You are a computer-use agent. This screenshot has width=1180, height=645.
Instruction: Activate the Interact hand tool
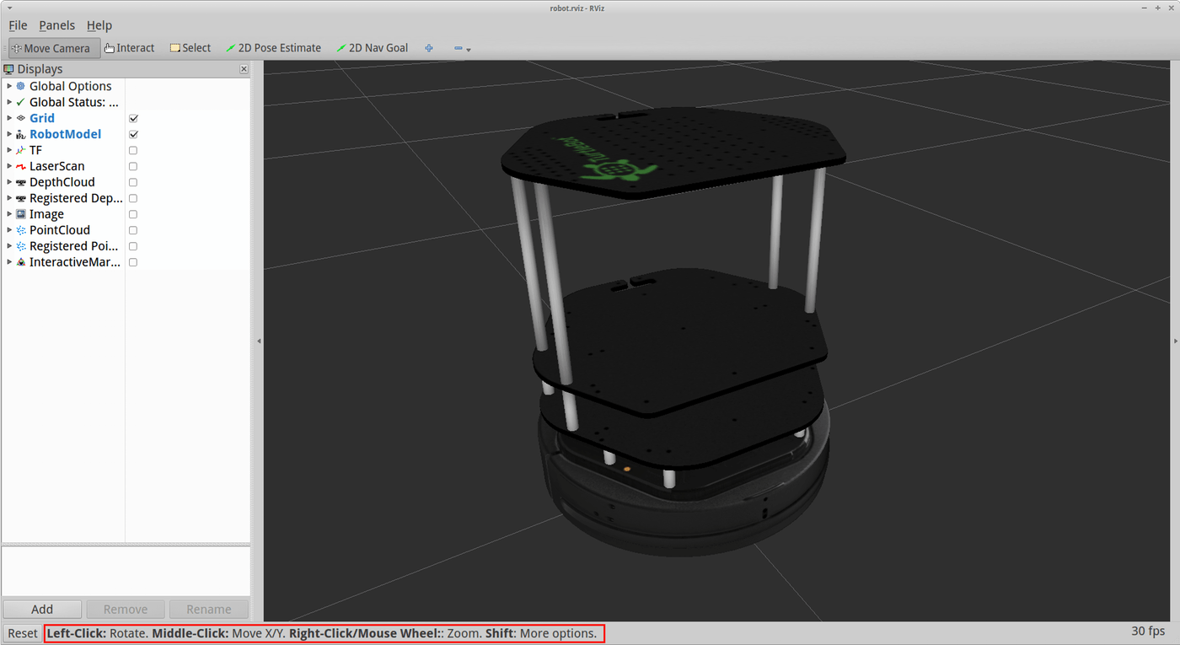click(130, 48)
